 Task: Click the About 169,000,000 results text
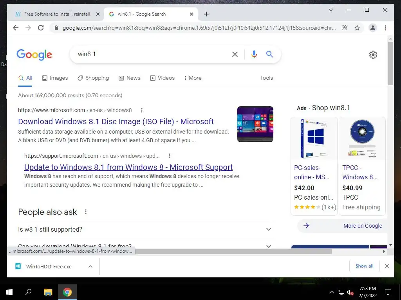70,95
